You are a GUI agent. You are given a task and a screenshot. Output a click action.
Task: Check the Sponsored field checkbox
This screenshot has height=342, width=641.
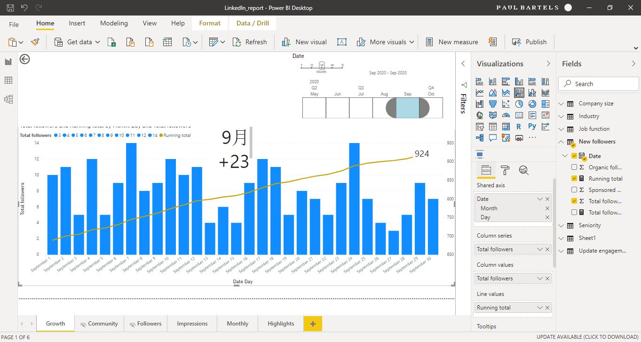pos(574,190)
